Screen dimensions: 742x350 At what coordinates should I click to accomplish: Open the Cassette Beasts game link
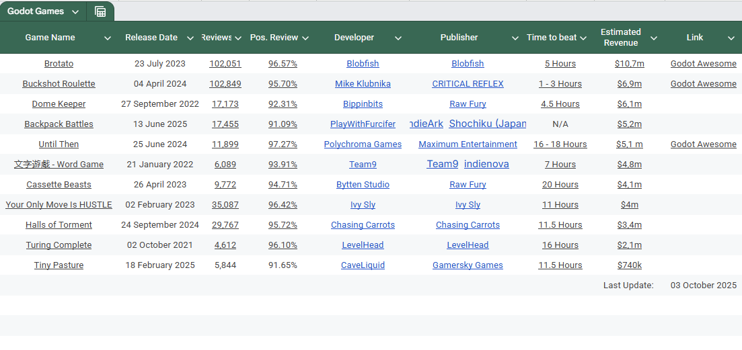click(59, 185)
